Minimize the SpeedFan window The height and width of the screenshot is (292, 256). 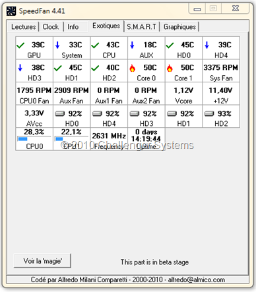pos(197,9)
